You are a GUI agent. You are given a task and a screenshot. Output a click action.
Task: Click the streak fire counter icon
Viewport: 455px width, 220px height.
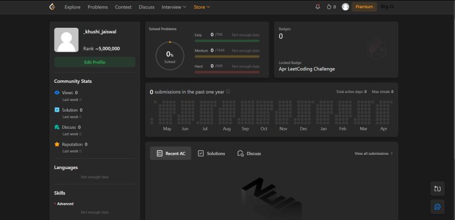coord(329,7)
